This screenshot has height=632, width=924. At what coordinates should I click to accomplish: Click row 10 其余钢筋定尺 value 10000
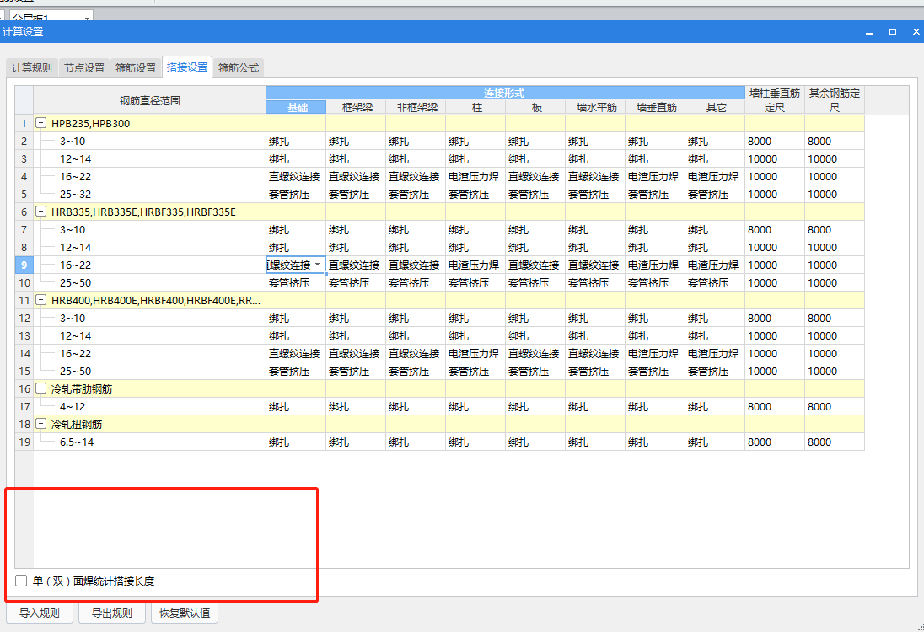[835, 283]
